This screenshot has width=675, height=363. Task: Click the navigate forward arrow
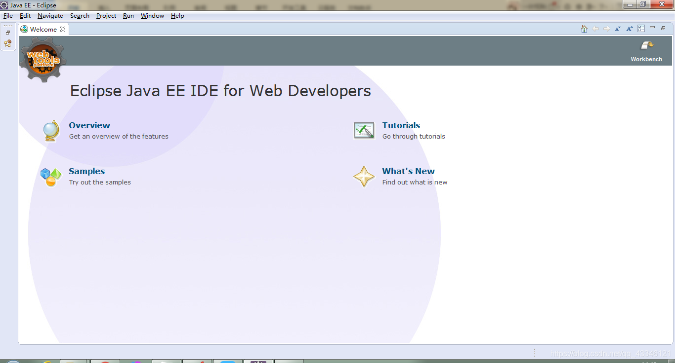[x=607, y=29]
